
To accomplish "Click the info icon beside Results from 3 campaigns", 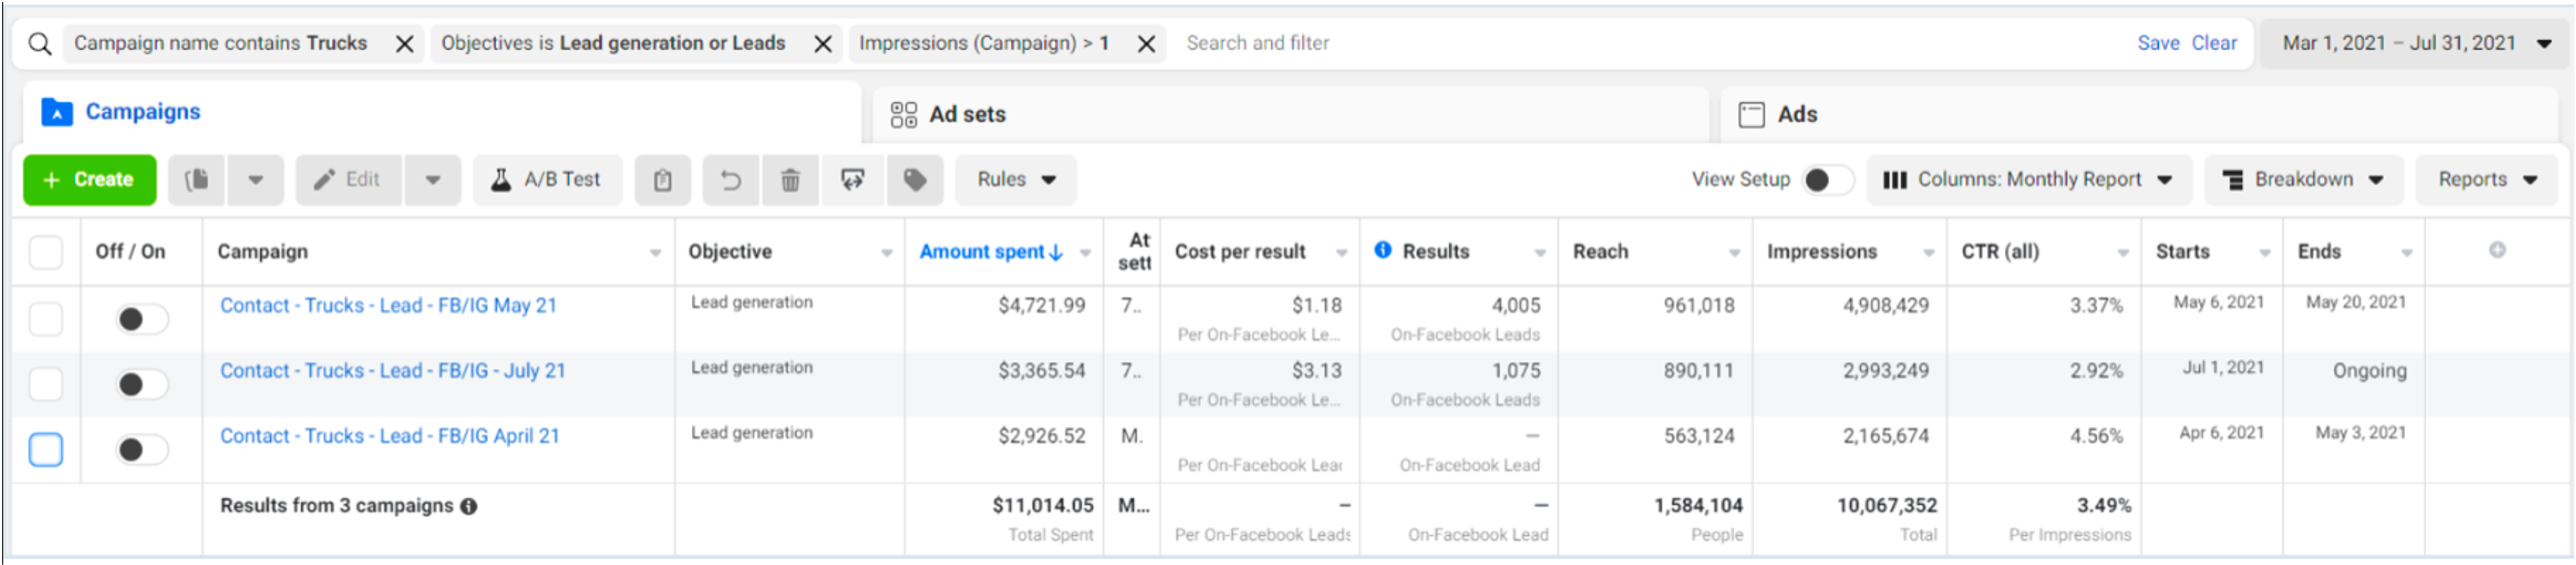I will 469,507.
